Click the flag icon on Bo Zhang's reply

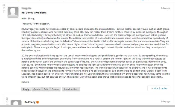pyautogui.click(x=7, y=104)
